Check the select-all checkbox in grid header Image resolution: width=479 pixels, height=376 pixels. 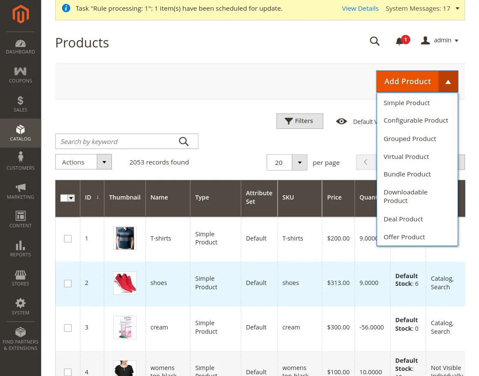[x=65, y=198]
